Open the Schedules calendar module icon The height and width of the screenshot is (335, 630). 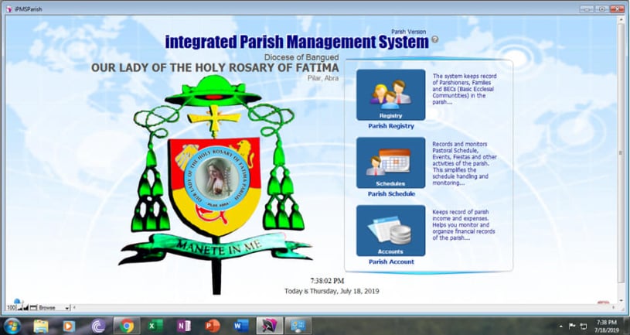(x=390, y=163)
